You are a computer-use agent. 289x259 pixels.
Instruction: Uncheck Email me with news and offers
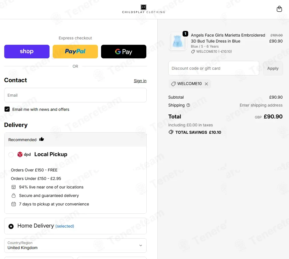(x=7, y=109)
